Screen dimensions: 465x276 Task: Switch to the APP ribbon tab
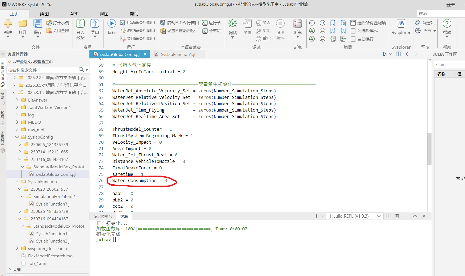[74, 14]
